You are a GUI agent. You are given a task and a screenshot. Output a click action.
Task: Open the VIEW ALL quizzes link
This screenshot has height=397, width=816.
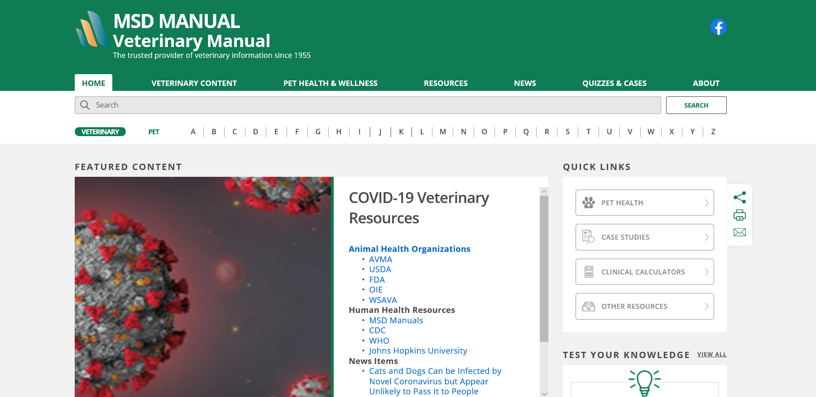712,354
